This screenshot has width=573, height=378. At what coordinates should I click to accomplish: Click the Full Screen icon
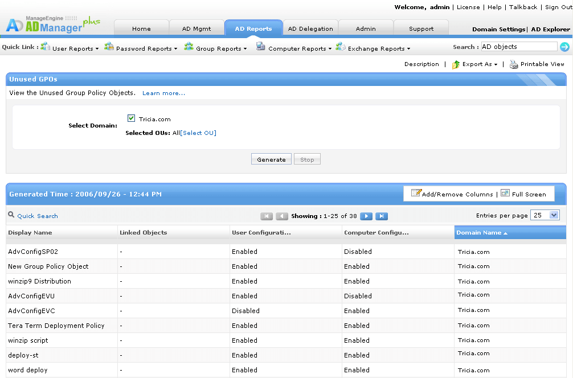(505, 193)
